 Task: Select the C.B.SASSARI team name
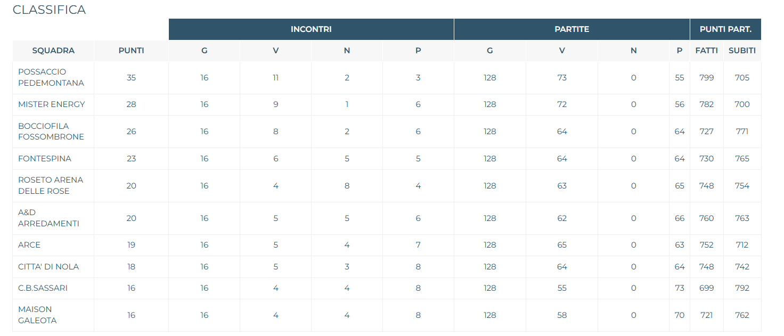click(43, 288)
